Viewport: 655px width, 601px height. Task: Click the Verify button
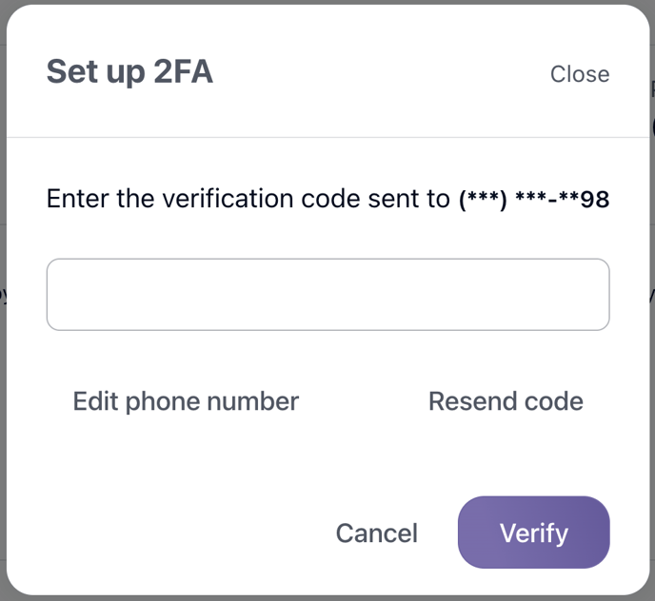[x=533, y=533]
